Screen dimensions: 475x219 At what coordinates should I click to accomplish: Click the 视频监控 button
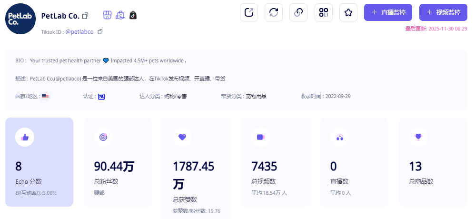coord(443,12)
